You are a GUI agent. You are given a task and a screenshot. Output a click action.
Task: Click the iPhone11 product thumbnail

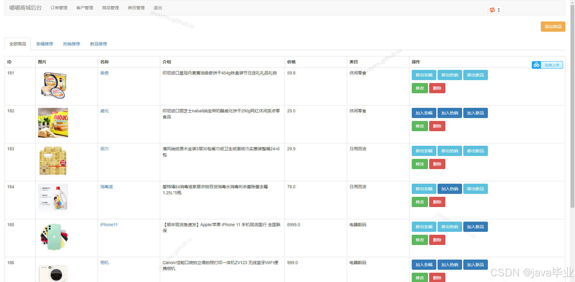pos(53,237)
